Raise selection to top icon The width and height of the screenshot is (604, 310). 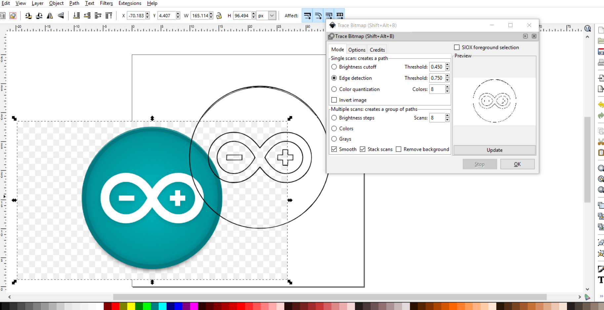(108, 16)
